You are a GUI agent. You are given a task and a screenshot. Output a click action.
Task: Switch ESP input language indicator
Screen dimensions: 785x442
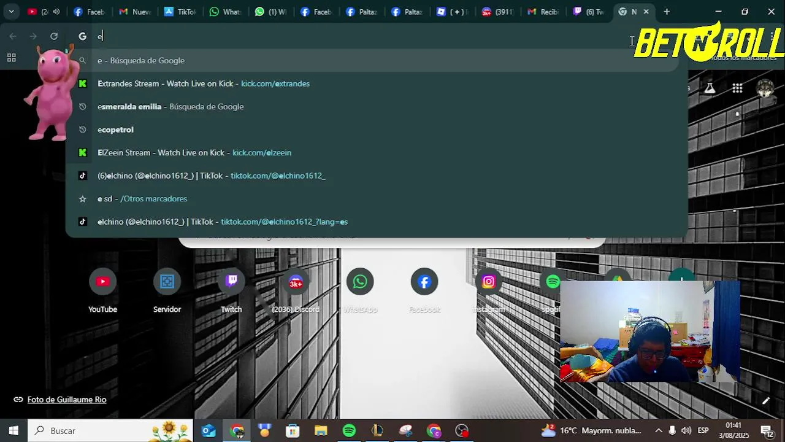(x=703, y=430)
